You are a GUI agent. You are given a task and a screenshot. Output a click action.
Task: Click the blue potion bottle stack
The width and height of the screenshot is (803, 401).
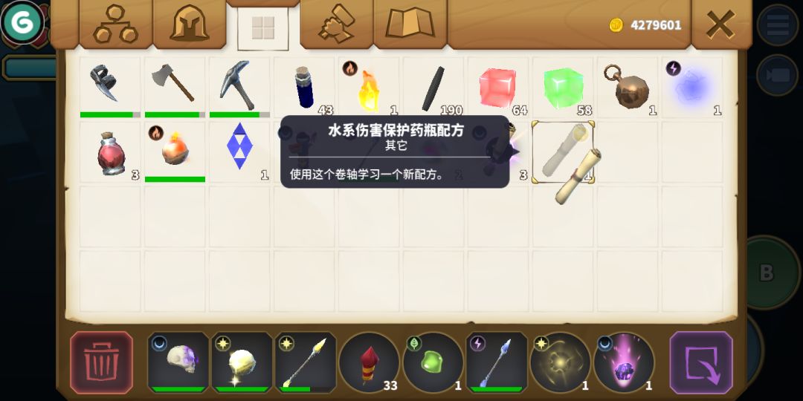tap(303, 87)
